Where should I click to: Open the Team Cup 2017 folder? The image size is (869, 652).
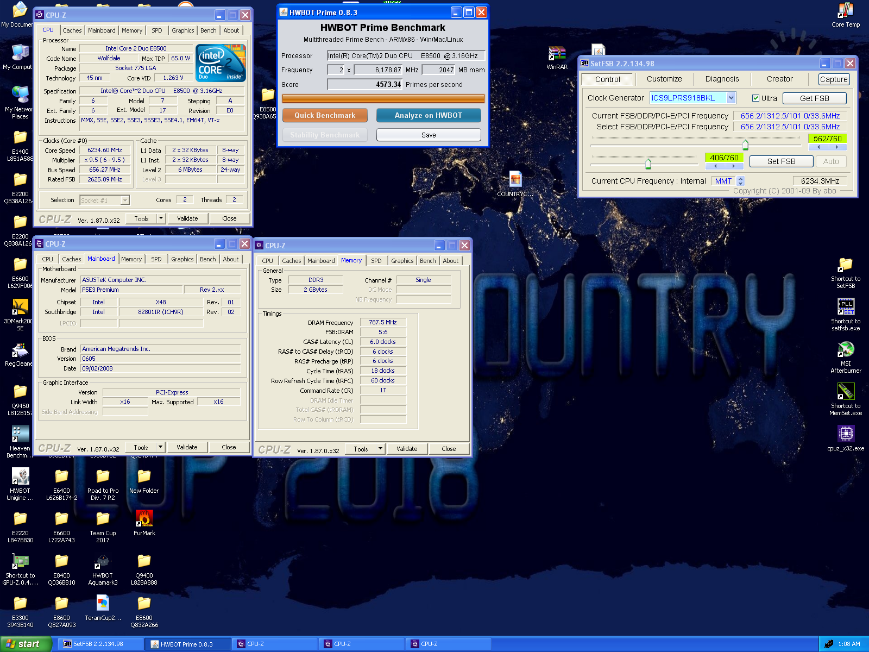coord(103,526)
